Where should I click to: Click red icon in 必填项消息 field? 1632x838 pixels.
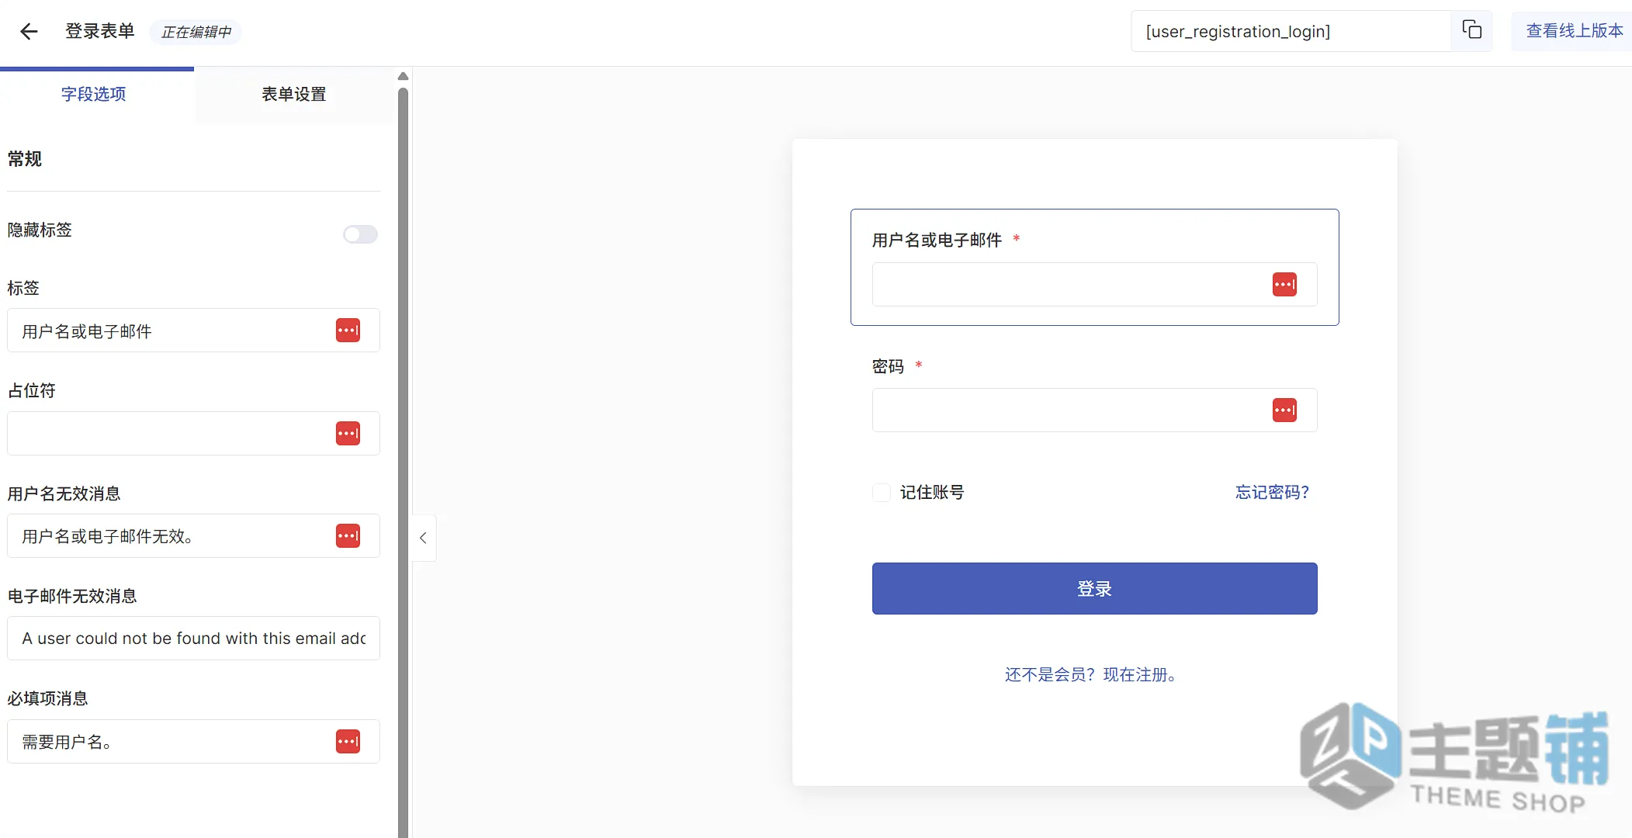(348, 741)
